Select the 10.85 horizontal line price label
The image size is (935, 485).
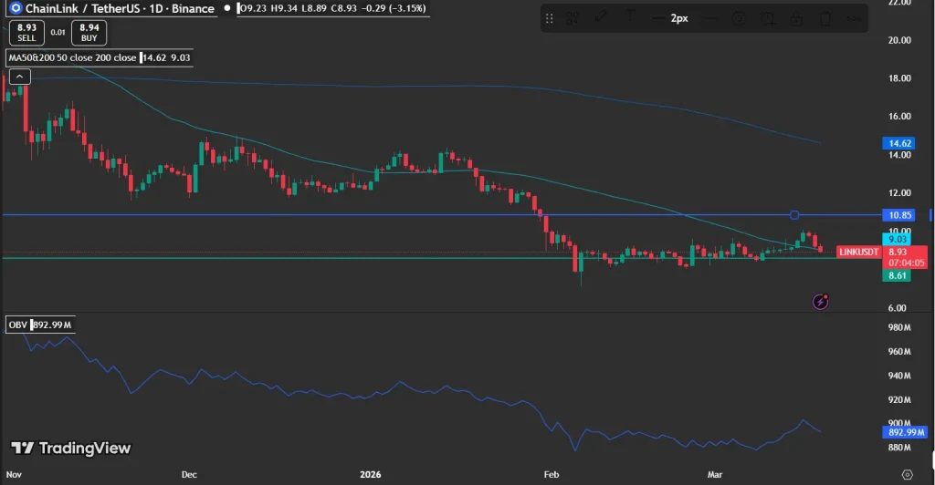[899, 215]
